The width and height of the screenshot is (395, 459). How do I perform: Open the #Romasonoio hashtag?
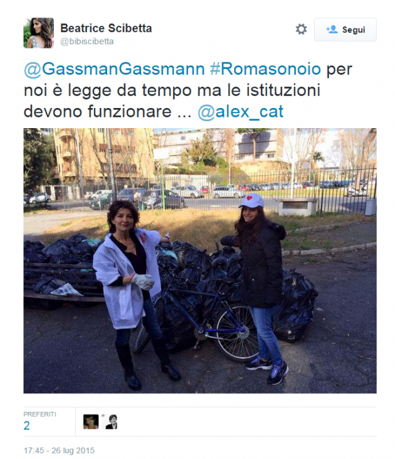(x=265, y=69)
